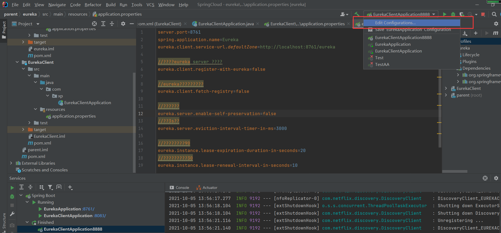Run with Coverage from the top toolbar
The image size is (501, 233).
(x=462, y=14)
